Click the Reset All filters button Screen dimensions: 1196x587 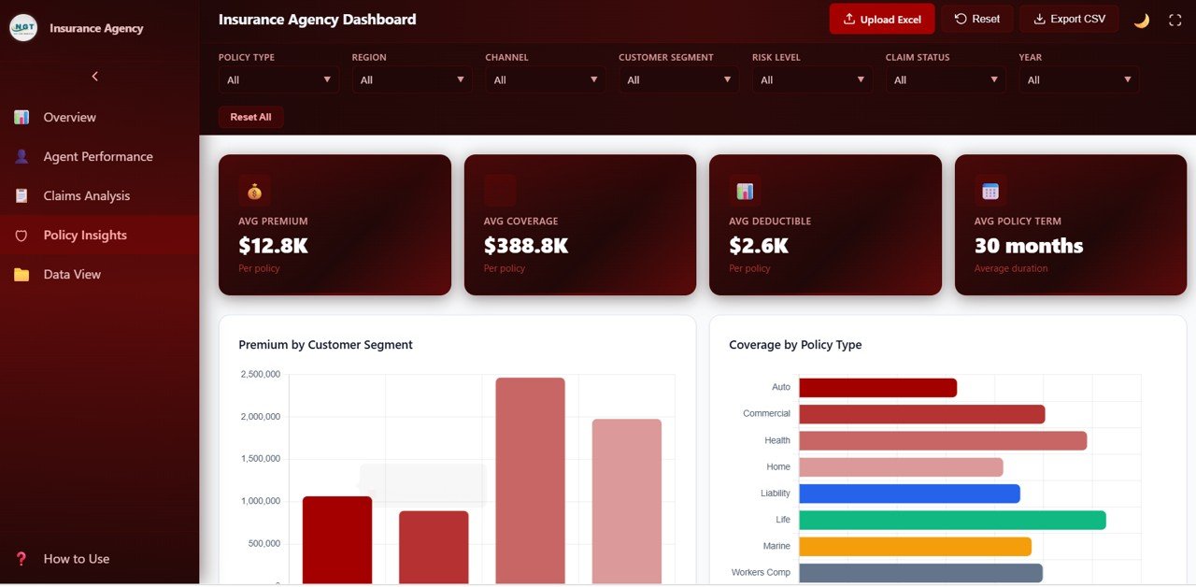coord(250,118)
